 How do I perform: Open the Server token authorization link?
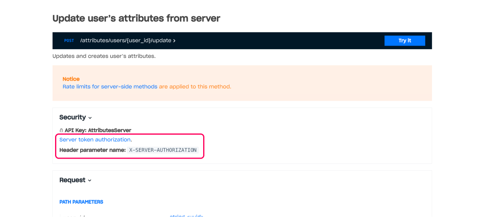tap(95, 140)
